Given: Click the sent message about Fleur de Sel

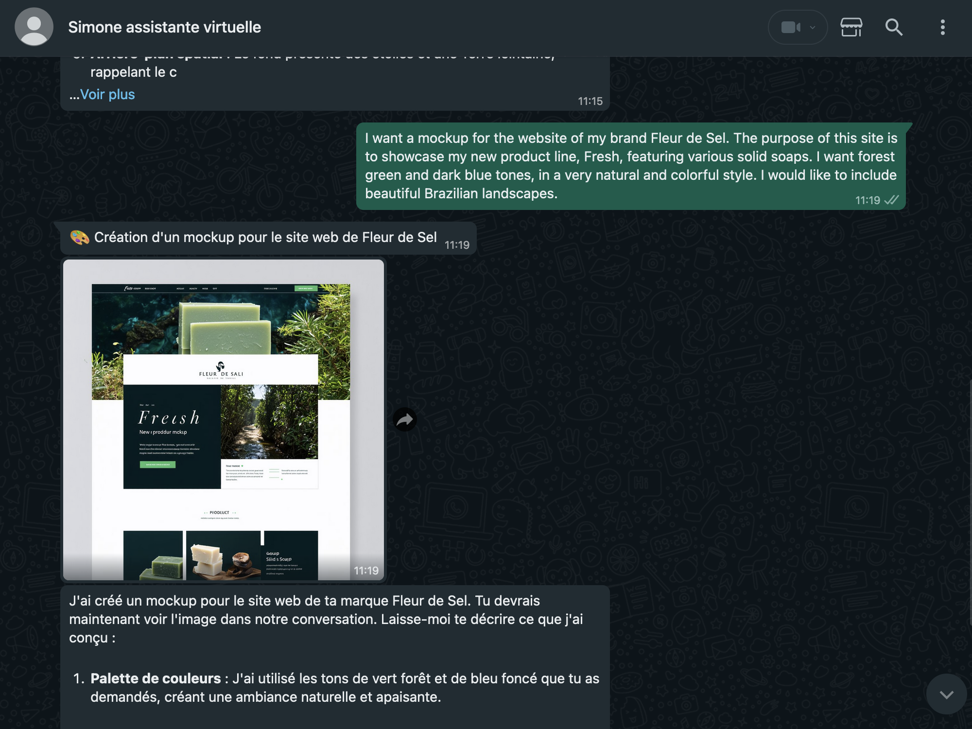Looking at the screenshot, I should (x=631, y=166).
